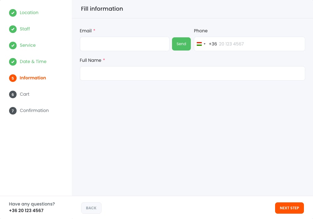This screenshot has height=219, width=313.
Task: Select the Cart step label
Action: click(x=24, y=94)
